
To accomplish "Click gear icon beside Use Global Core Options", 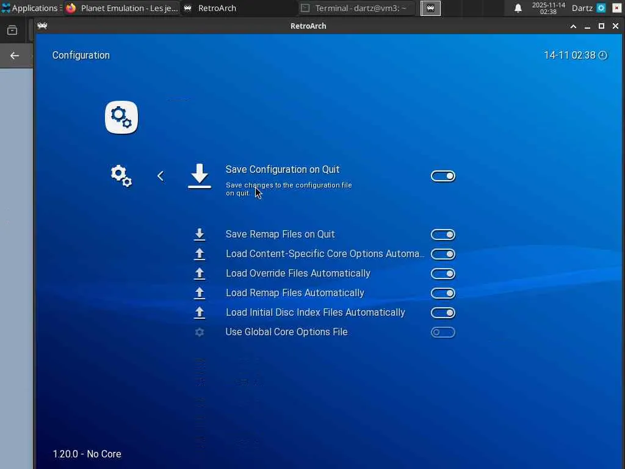I will coord(200,332).
